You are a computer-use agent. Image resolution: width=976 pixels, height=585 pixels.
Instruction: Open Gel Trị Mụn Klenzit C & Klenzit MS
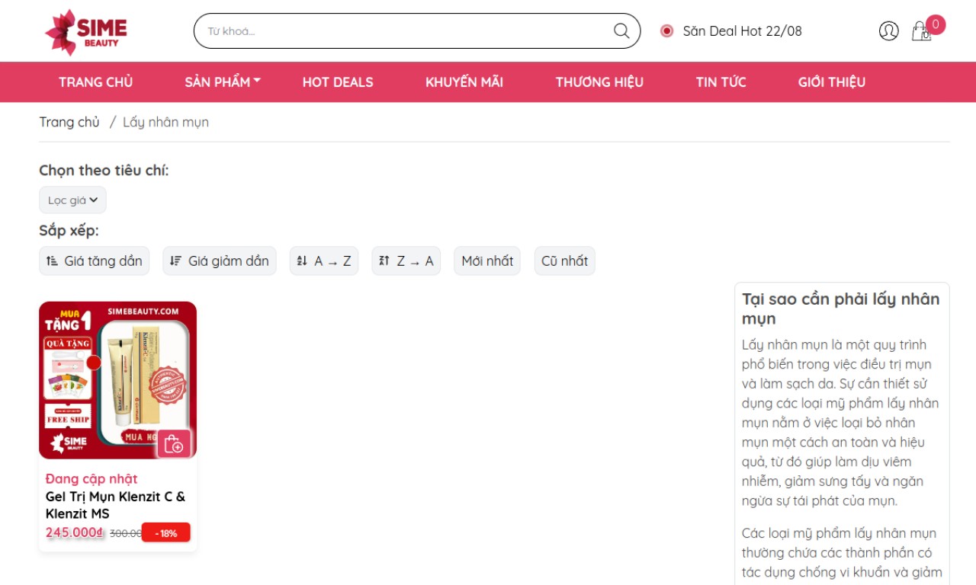point(115,505)
